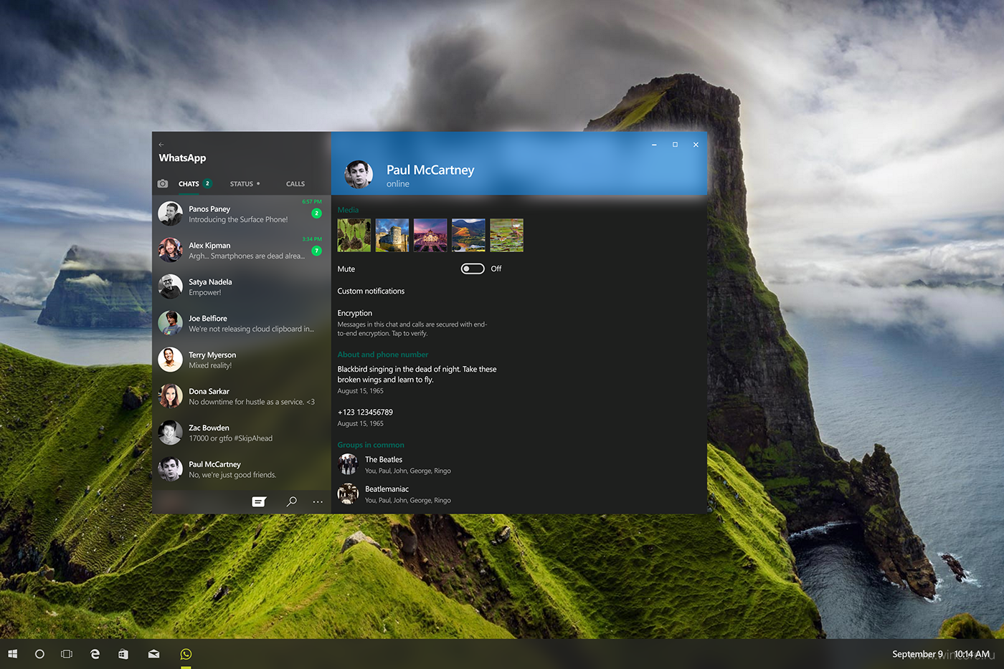Toggle the Mute switch on
Screen dimensions: 1004x669
(x=473, y=269)
